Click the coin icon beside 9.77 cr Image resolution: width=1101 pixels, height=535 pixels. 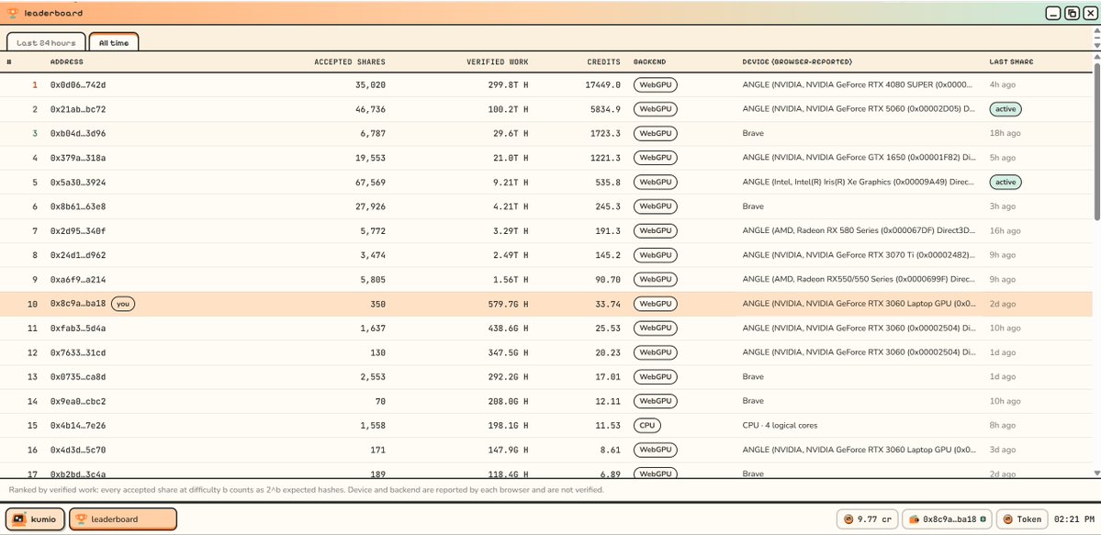tap(848, 519)
